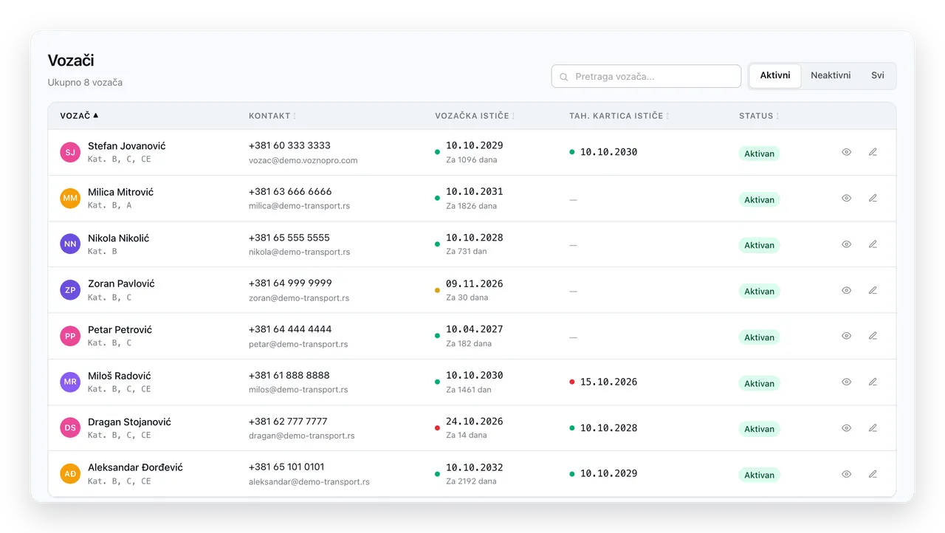Click the MM avatar of Milica Mitrović
The image size is (945, 533).
click(x=70, y=199)
